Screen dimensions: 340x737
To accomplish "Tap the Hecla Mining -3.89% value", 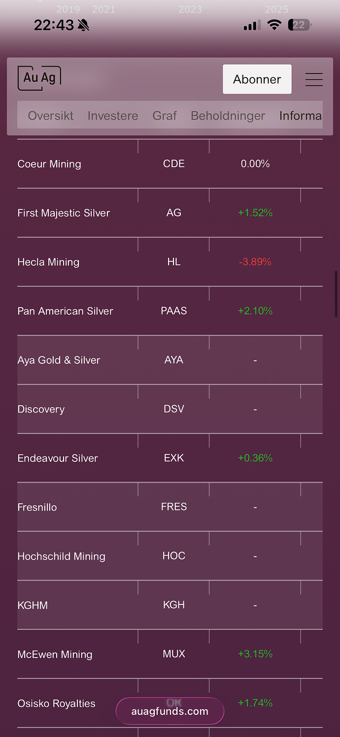I will click(255, 262).
